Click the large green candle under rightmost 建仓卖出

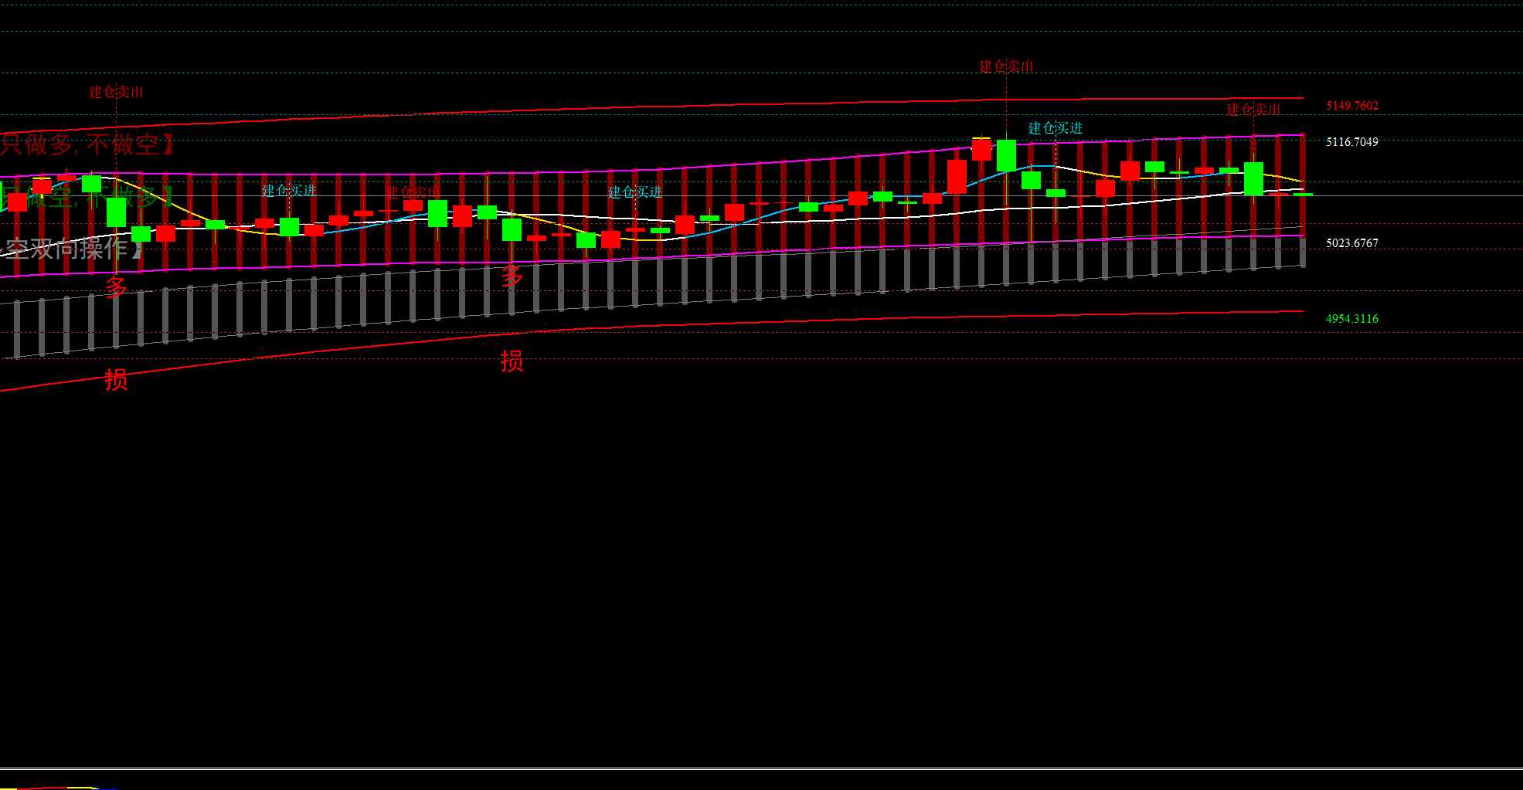point(1253,178)
